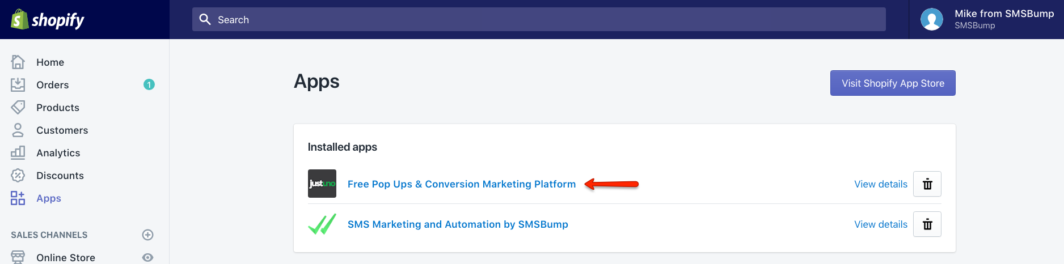Delete SMSBump app with trash icon

pos(927,224)
